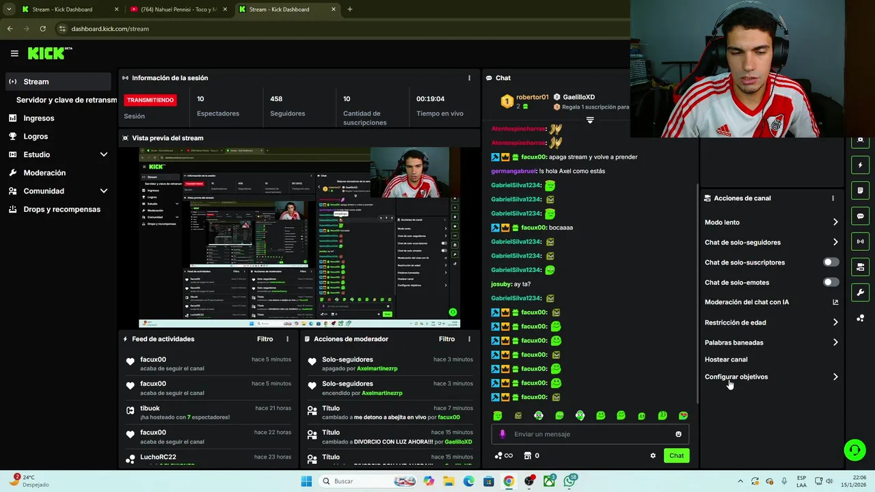Image resolution: width=875 pixels, height=492 pixels.
Task: Toggle Chat de solo-suscriptores switch
Action: click(x=831, y=262)
